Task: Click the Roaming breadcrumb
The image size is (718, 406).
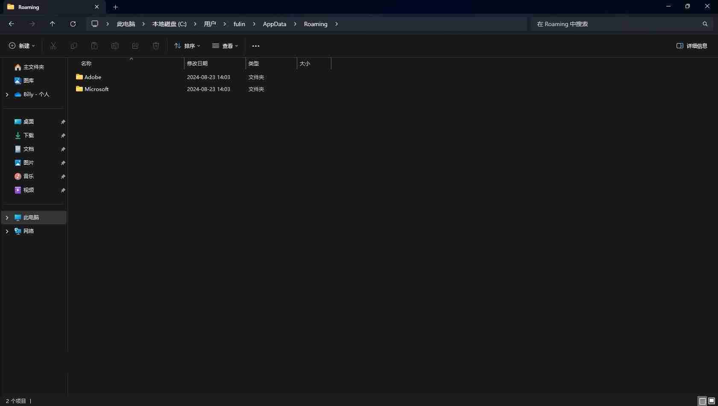Action: [x=316, y=24]
